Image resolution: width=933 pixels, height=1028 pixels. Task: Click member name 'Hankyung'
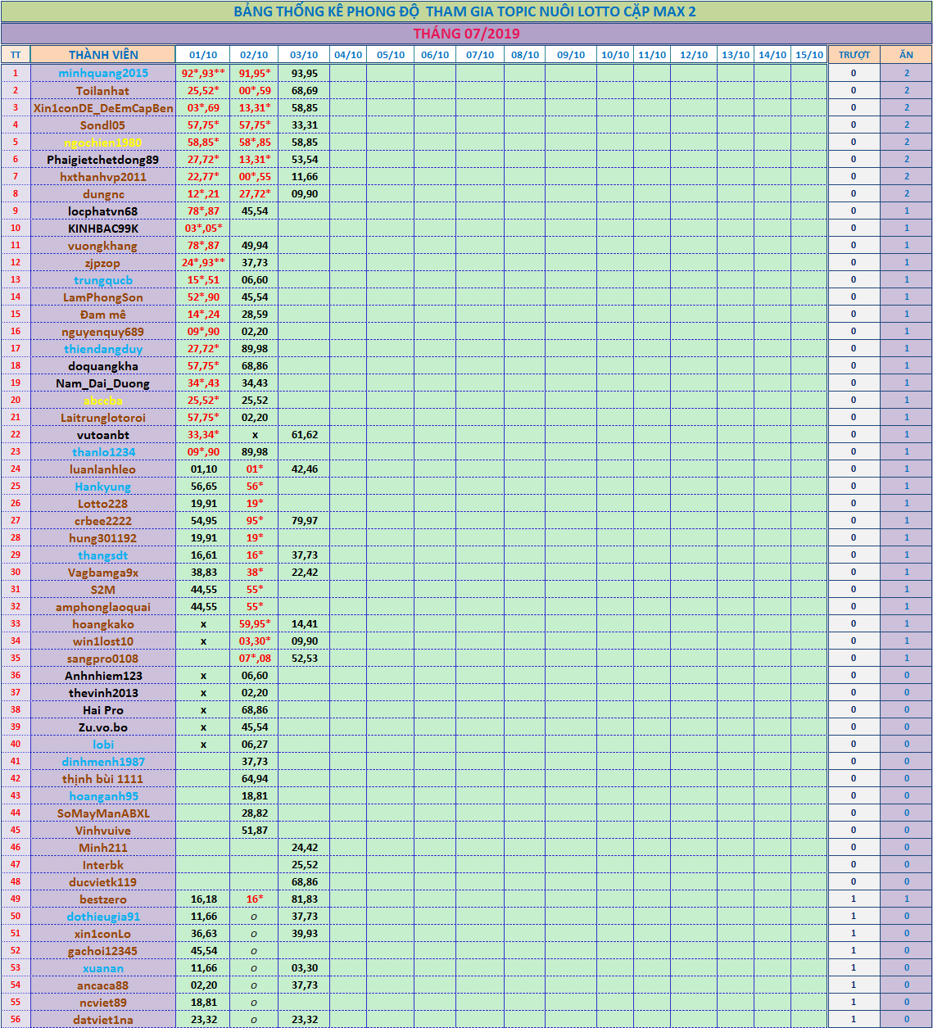coord(103,486)
